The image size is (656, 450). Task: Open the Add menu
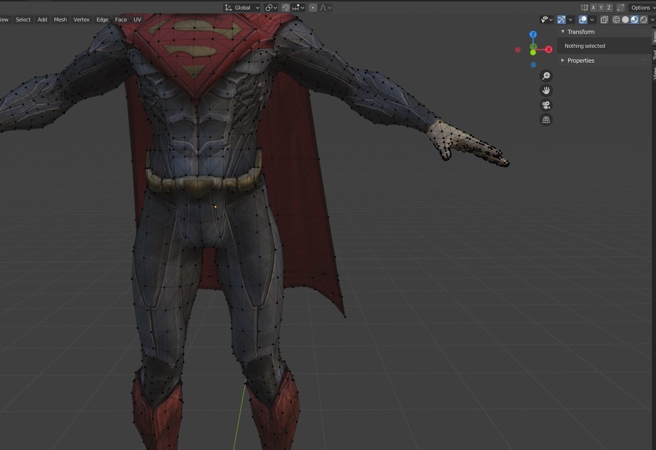pyautogui.click(x=43, y=20)
